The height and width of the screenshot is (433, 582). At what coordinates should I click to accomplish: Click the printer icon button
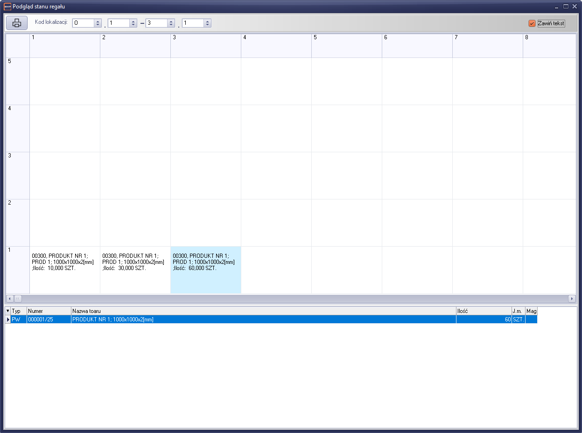[17, 23]
